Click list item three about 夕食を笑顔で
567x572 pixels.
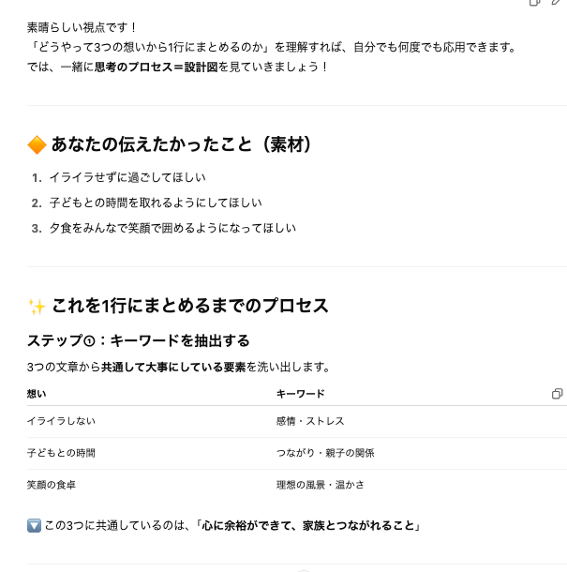point(172,228)
